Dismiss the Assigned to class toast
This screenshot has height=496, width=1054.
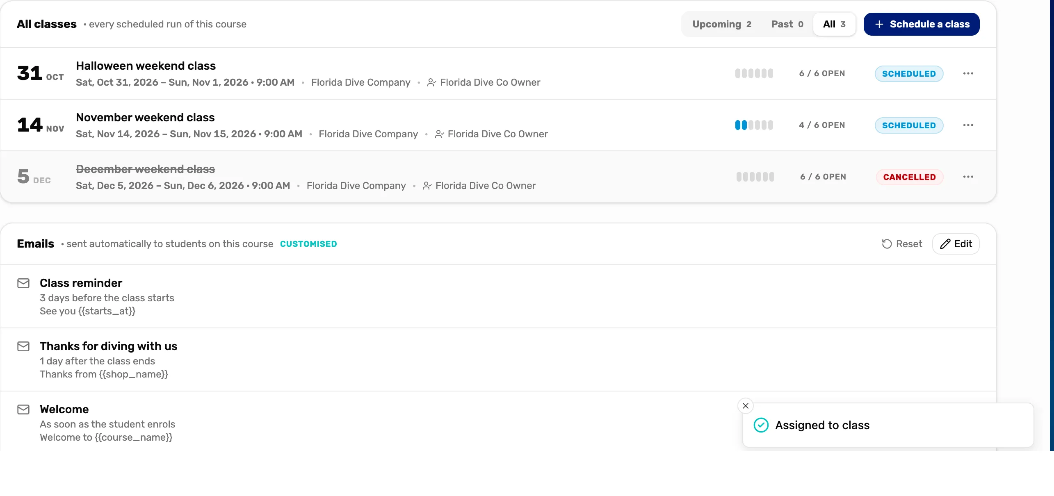(746, 406)
